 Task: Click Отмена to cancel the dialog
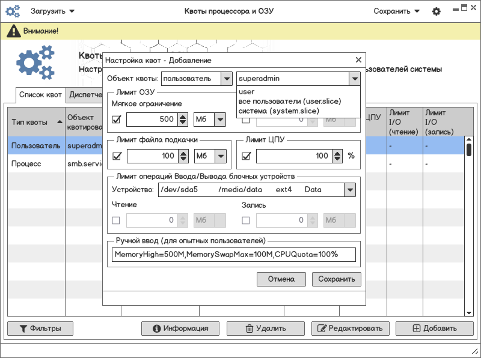[x=281, y=279]
